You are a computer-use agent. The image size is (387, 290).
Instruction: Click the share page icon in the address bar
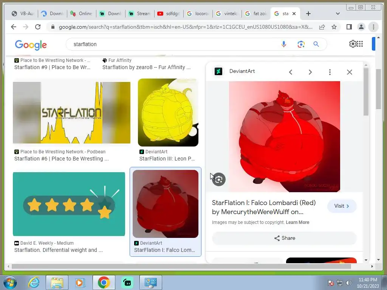[322, 27]
